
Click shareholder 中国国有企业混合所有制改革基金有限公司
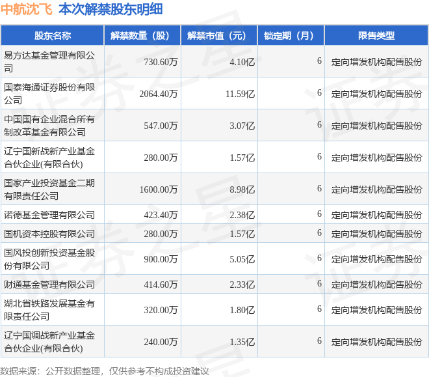click(49, 126)
